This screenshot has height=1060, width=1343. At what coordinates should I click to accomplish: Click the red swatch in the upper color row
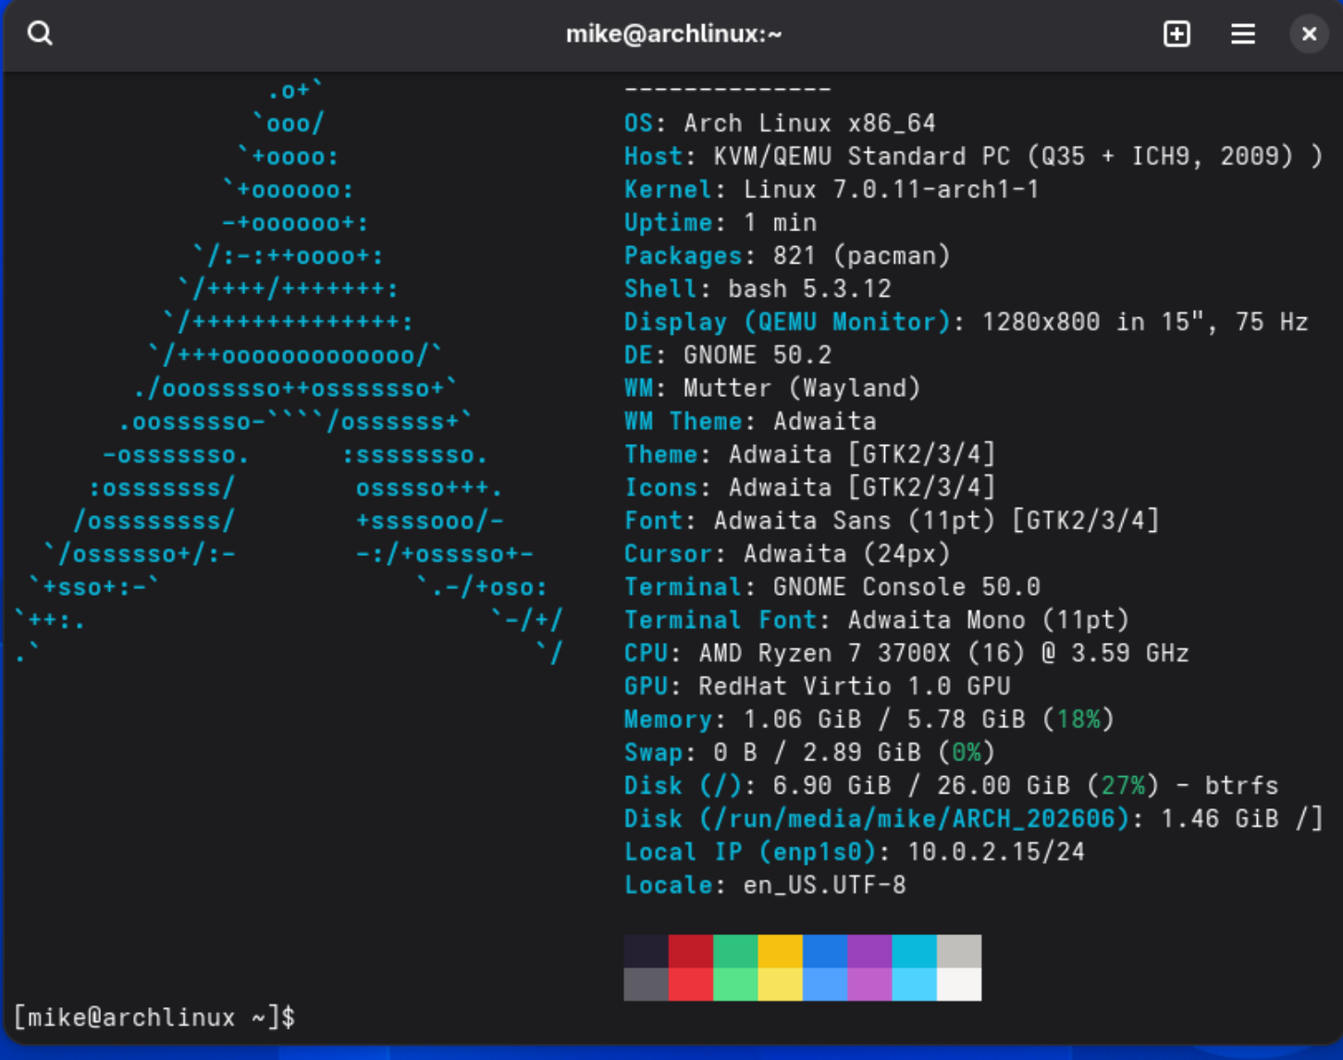[691, 951]
